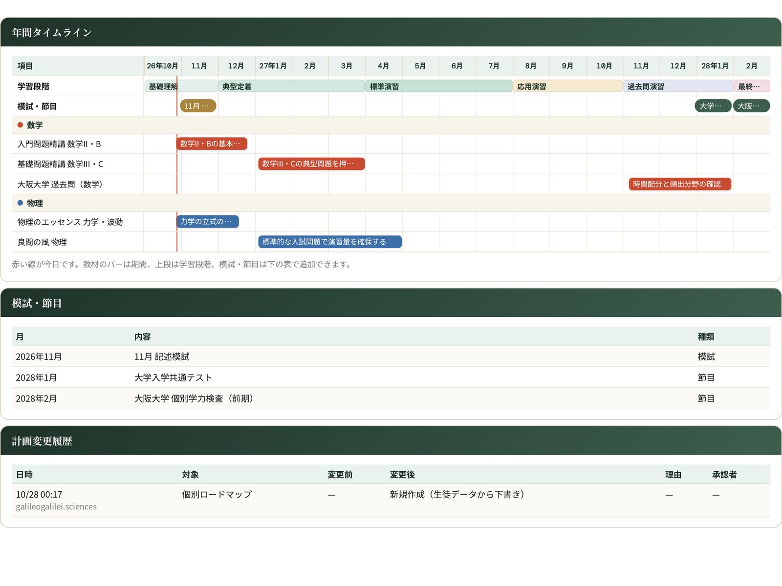The width and height of the screenshot is (782, 586).
Task: Click the 10/28 00:17 history timestamp
Action: 39,495
